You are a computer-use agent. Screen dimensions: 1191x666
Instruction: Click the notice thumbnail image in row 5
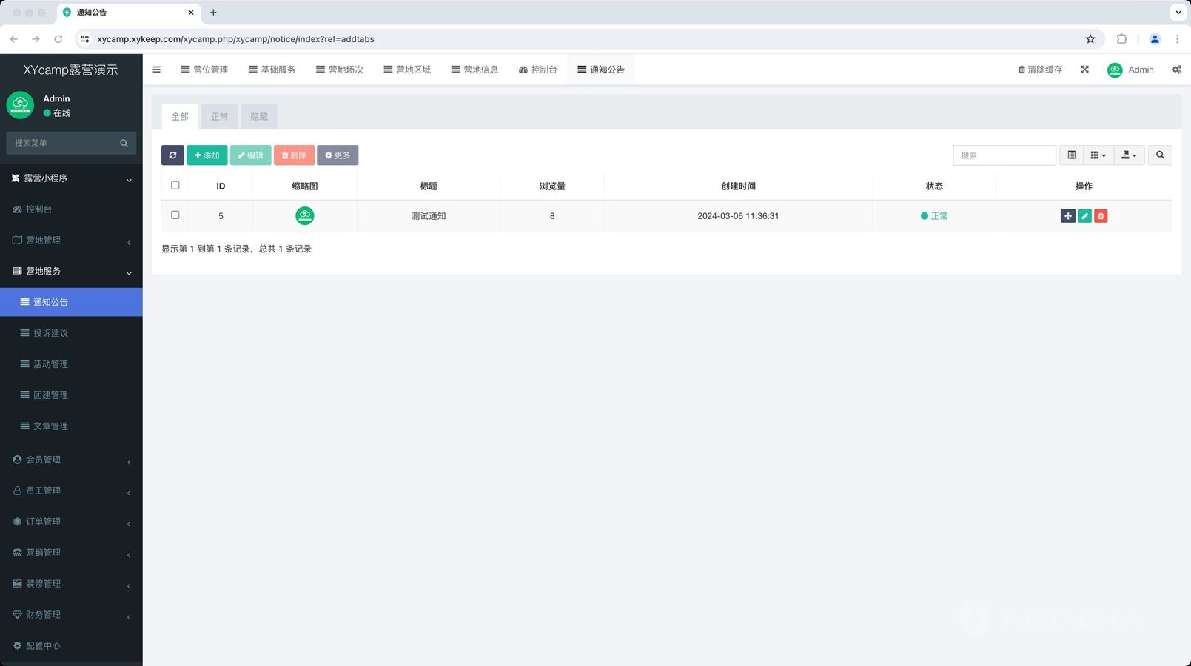pyautogui.click(x=305, y=216)
